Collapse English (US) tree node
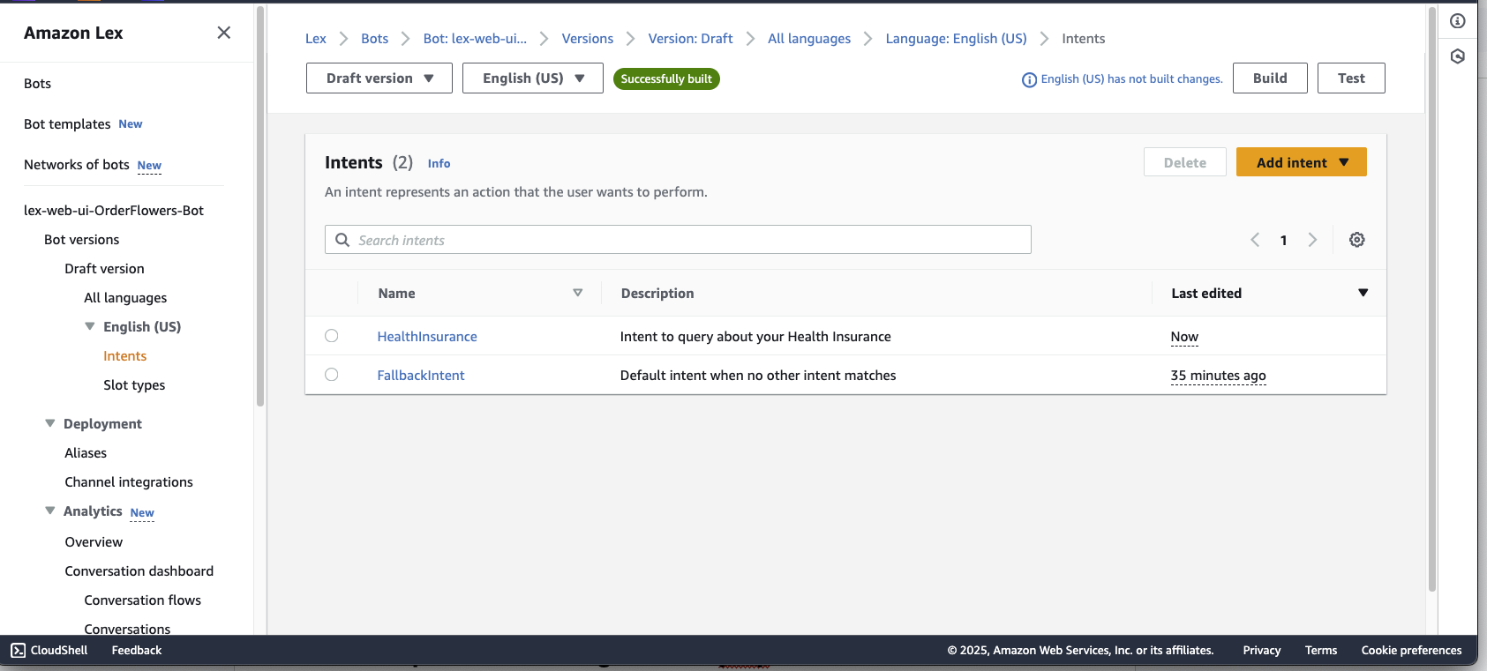This screenshot has height=671, width=1487. (90, 326)
